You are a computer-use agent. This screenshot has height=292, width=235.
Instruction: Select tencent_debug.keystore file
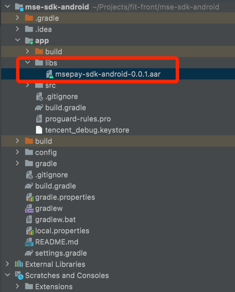87,130
